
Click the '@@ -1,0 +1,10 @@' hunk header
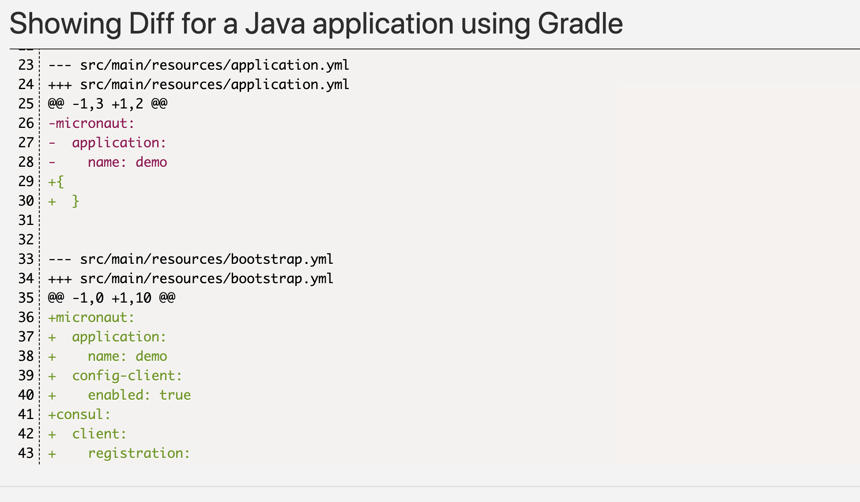111,298
